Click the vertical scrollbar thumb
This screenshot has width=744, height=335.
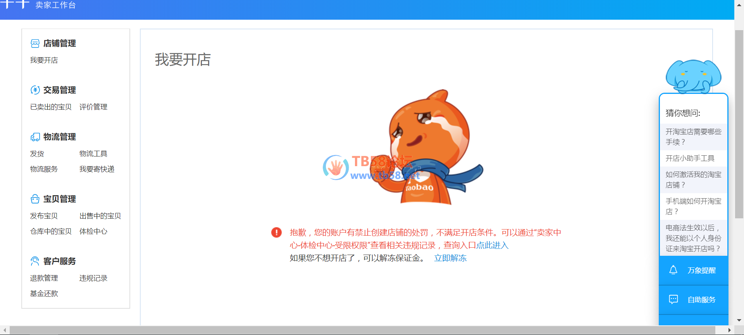pyautogui.click(x=739, y=124)
